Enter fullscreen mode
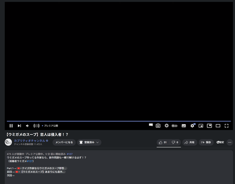This screenshot has height=184, width=235. tap(227, 126)
